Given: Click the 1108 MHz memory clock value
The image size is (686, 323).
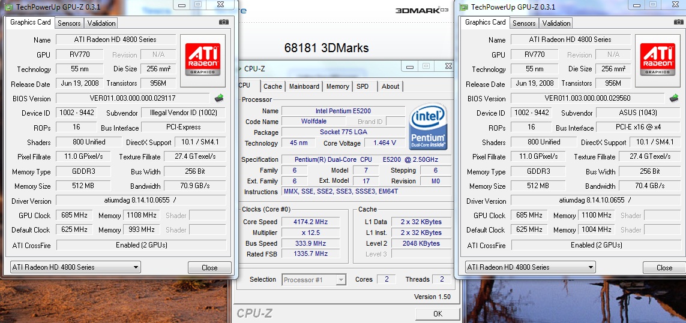Looking at the screenshot, I should (x=141, y=215).
